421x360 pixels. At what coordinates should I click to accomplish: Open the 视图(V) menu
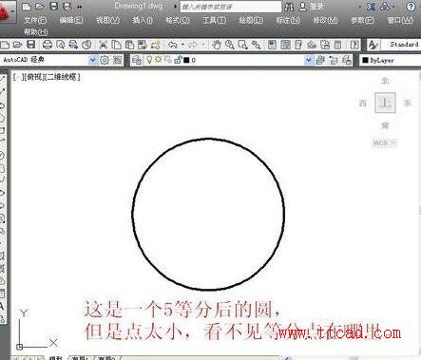click(x=107, y=20)
